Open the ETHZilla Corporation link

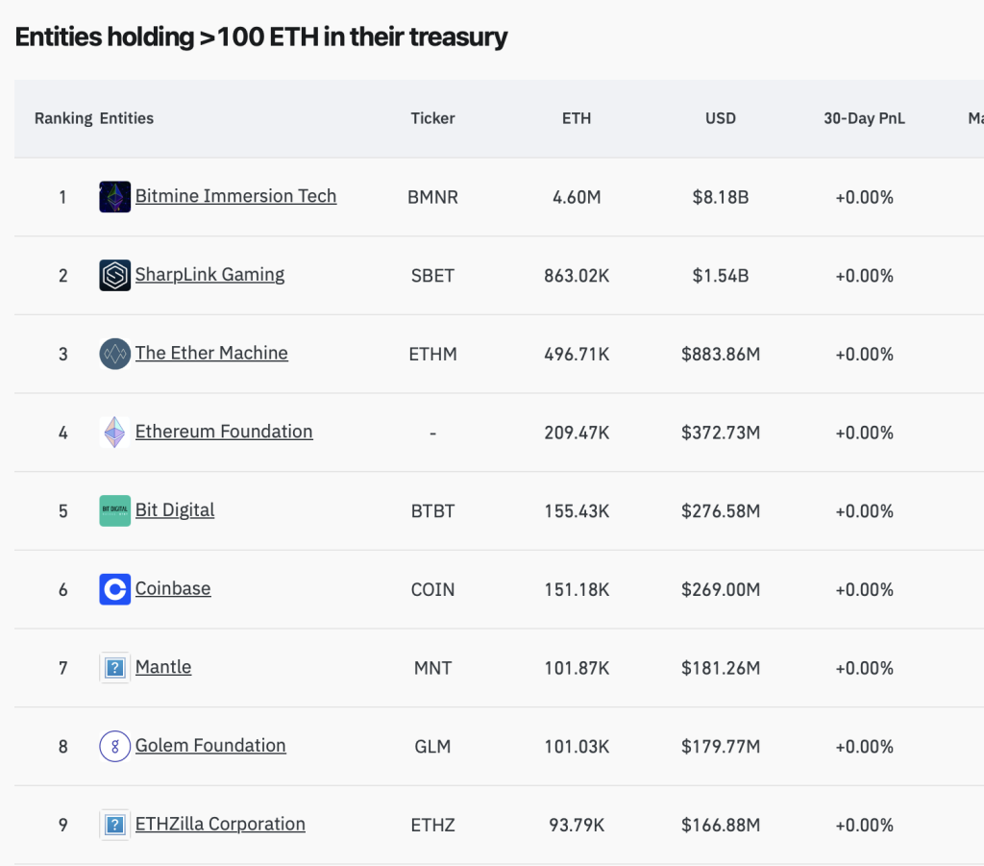click(x=220, y=824)
